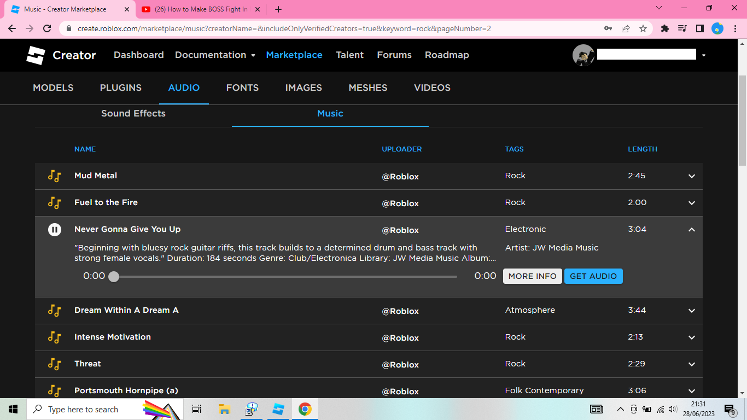The width and height of the screenshot is (747, 420).
Task: Open the Roadmap link
Action: (x=447, y=55)
